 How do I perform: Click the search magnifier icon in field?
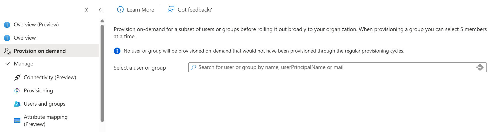pos(194,67)
